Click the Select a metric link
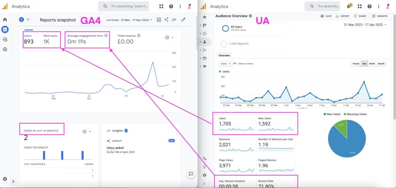Image resolution: width=396 pixels, height=188 pixels. tap(246, 64)
